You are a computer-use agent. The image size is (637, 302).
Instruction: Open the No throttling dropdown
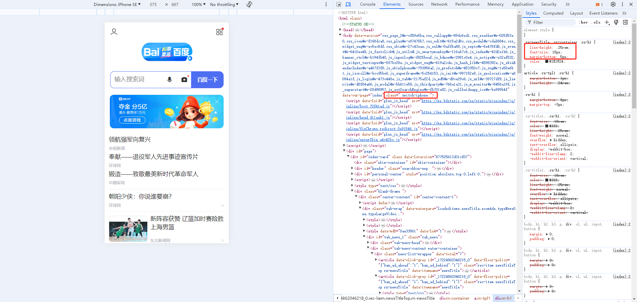(224, 4)
